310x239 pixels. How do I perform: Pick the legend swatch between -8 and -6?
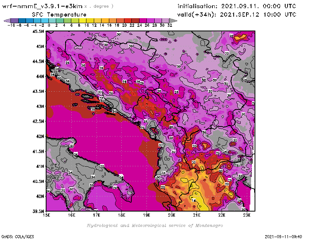(x=22, y=20)
